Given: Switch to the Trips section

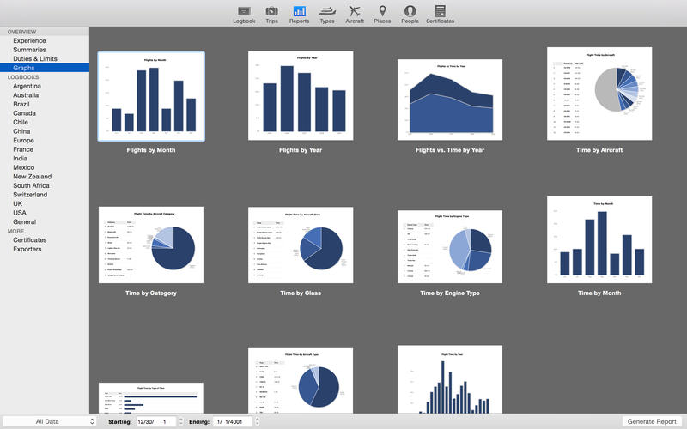Looking at the screenshot, I should 271,11.
